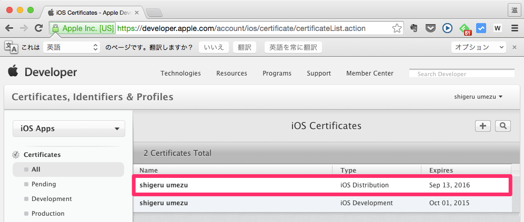Click the Developer home link
This screenshot has width=524, height=222.
[51, 72]
